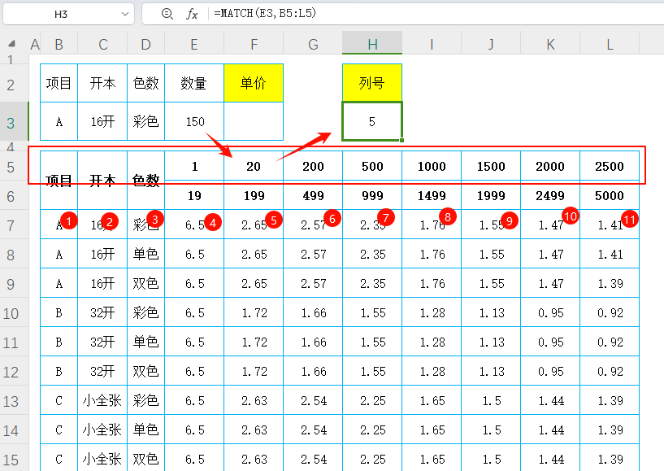Click the zoom magnifier icon in formula bar
The image size is (664, 471).
167,14
